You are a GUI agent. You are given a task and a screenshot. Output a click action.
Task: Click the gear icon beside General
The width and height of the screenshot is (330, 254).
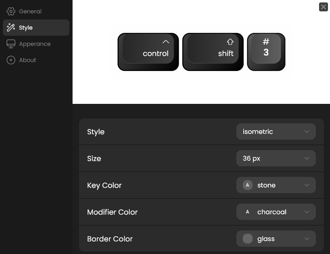click(11, 11)
